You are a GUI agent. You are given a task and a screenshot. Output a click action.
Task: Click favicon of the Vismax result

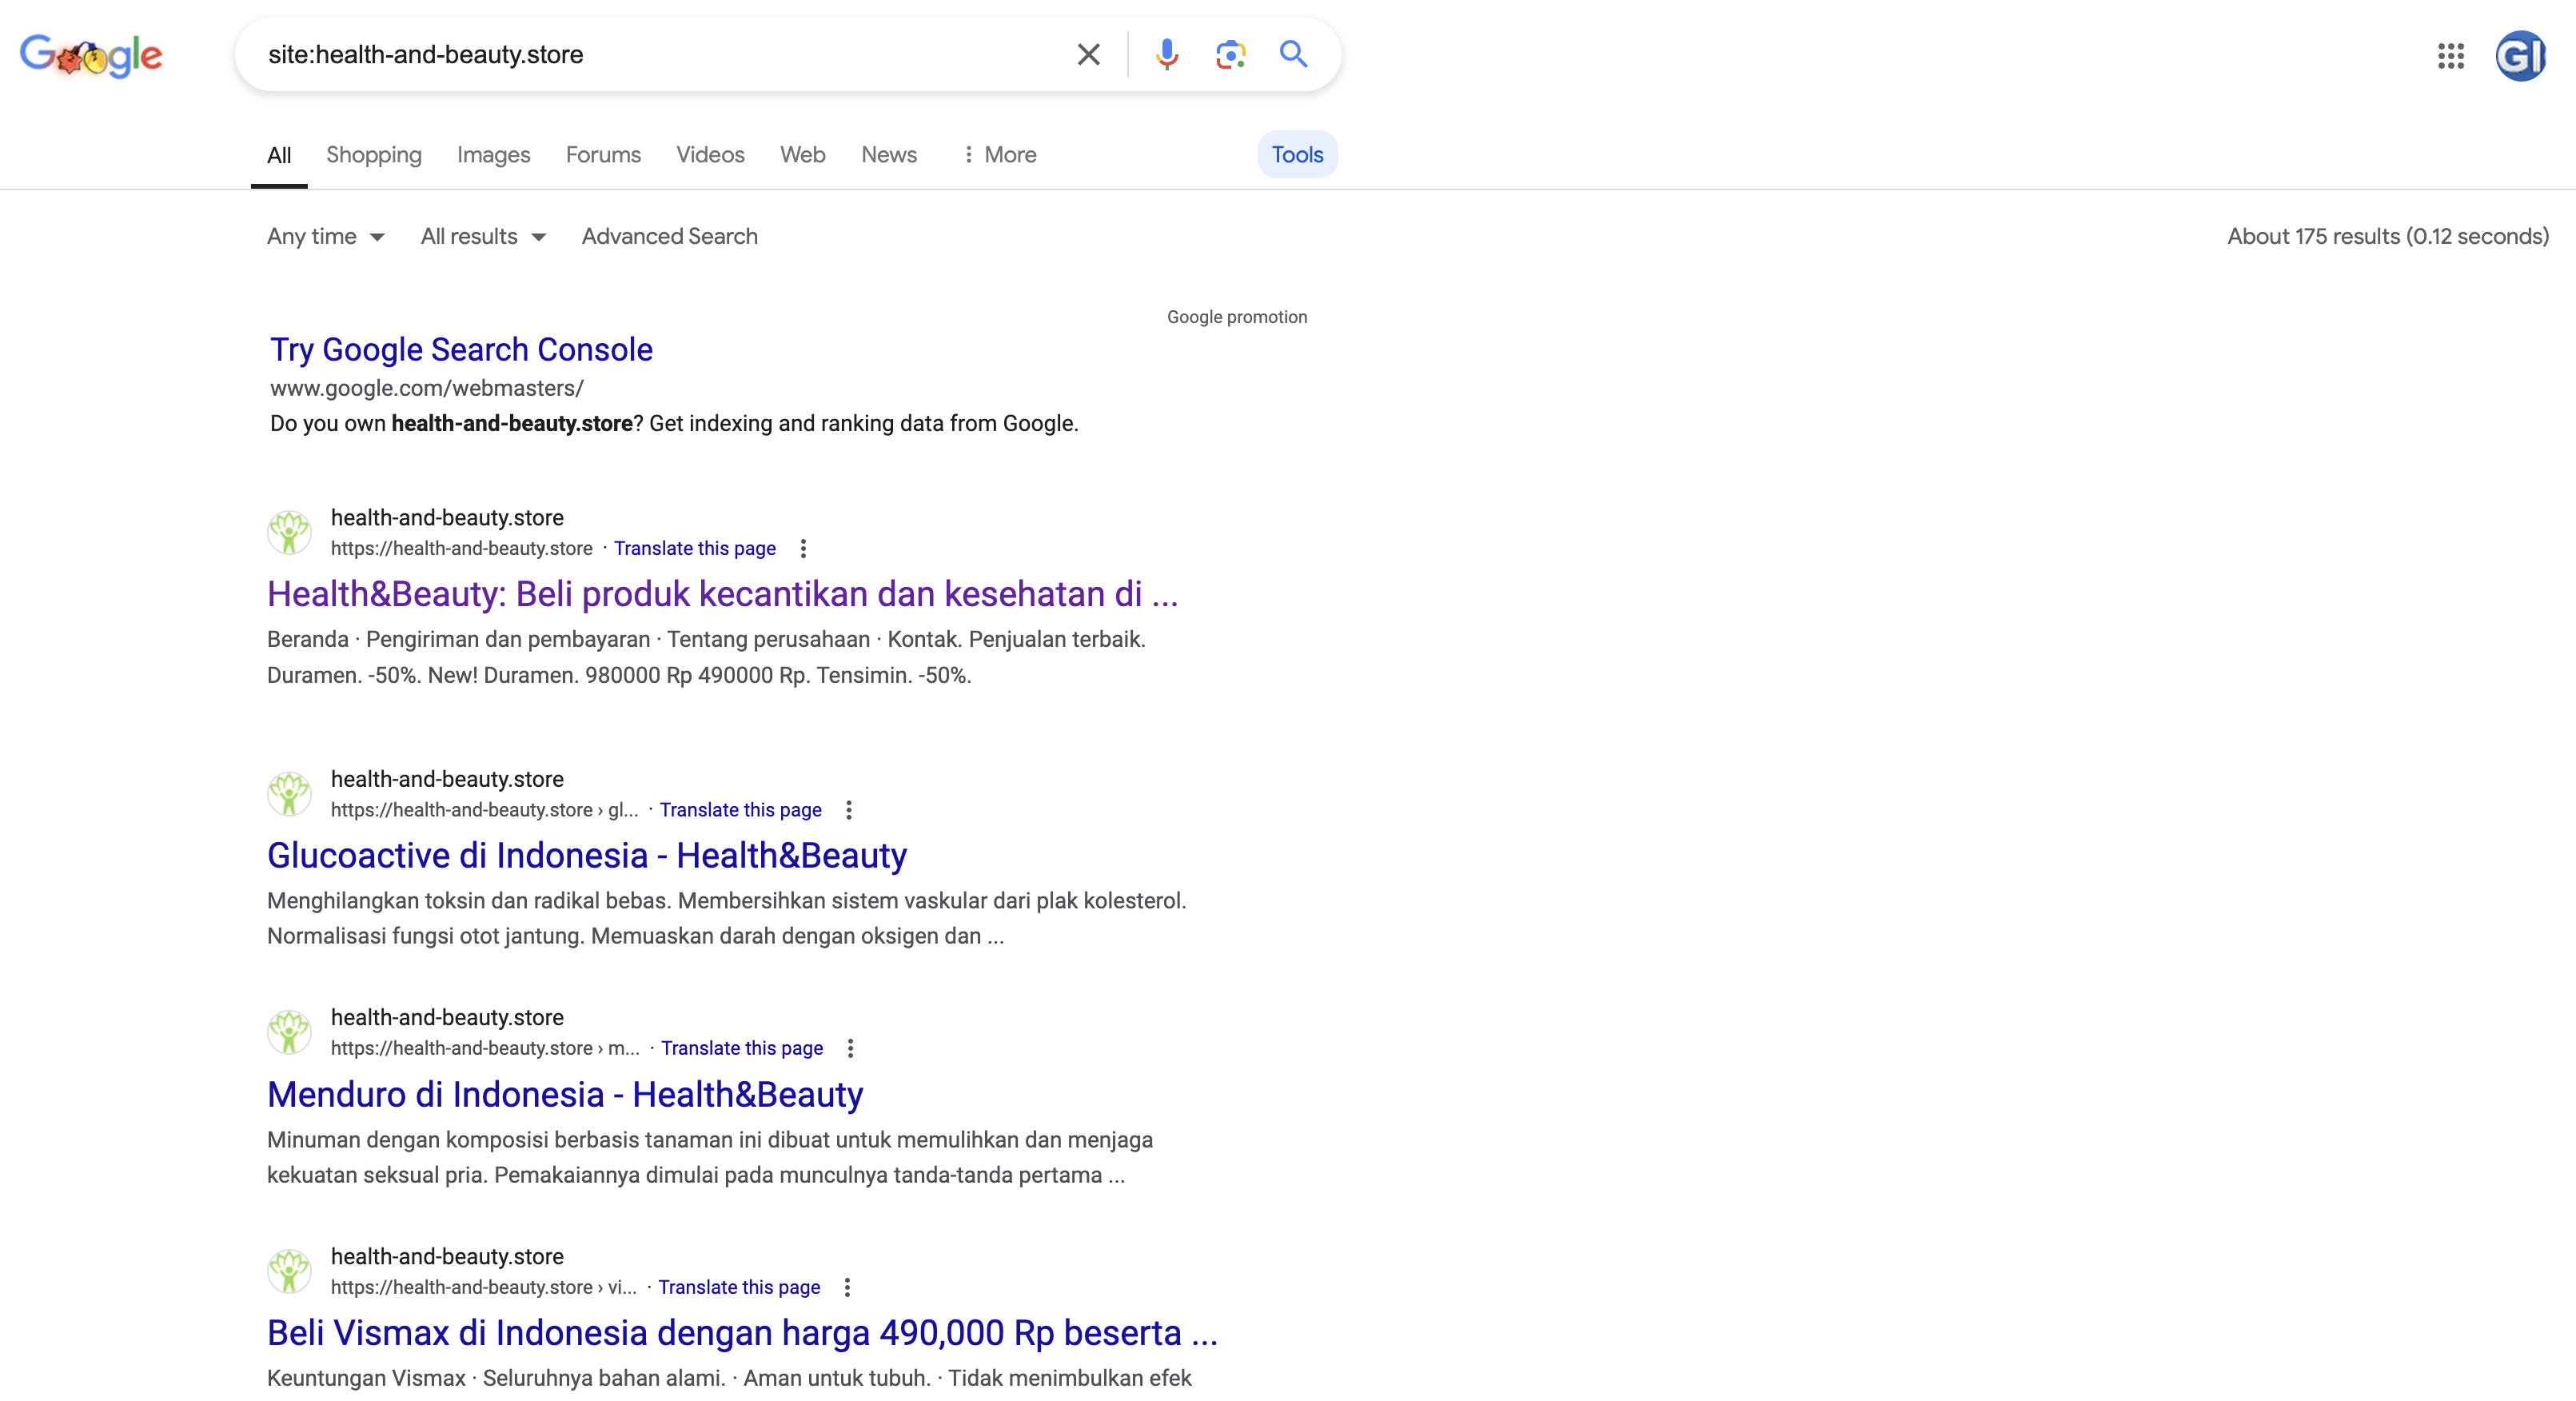(289, 1271)
